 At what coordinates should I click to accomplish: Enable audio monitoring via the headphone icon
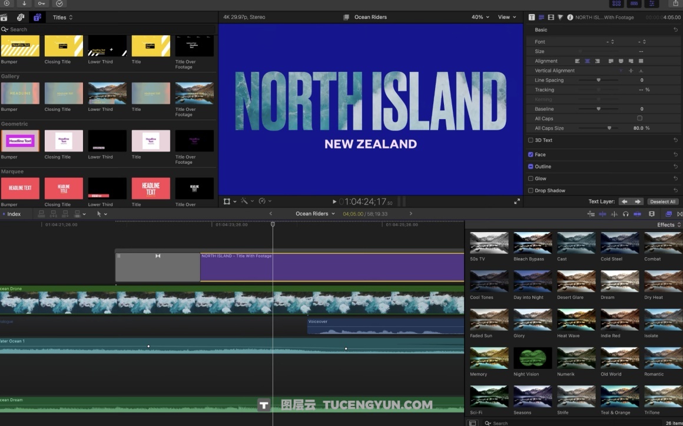point(626,214)
